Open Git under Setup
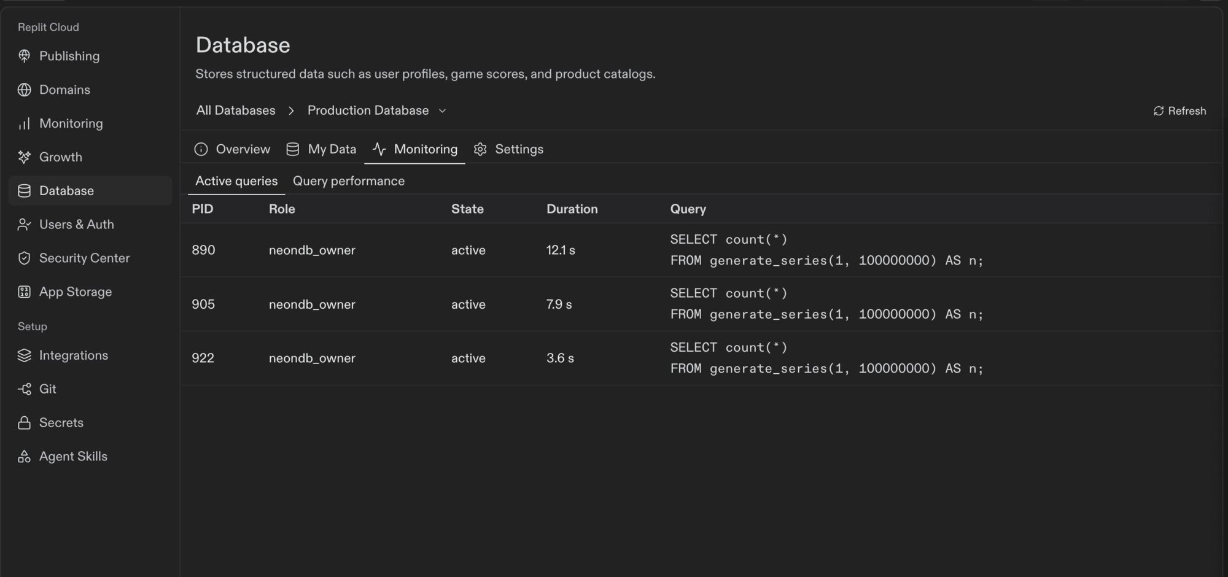 coord(90,389)
